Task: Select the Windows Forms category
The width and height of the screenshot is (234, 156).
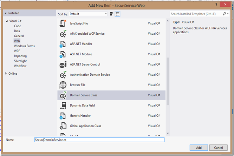Action: pyautogui.click(x=24, y=46)
